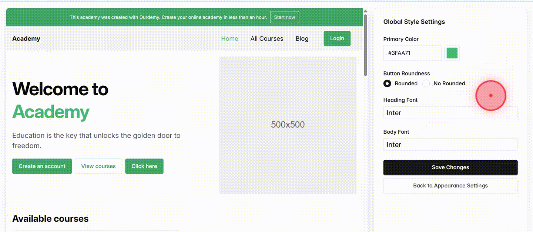The height and width of the screenshot is (232, 533).
Task: Click the View courses button
Action: (98, 166)
